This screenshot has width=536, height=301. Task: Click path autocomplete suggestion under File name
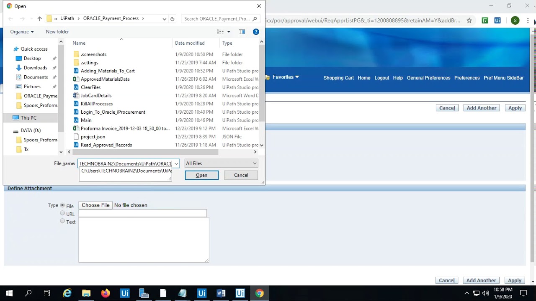tap(125, 171)
